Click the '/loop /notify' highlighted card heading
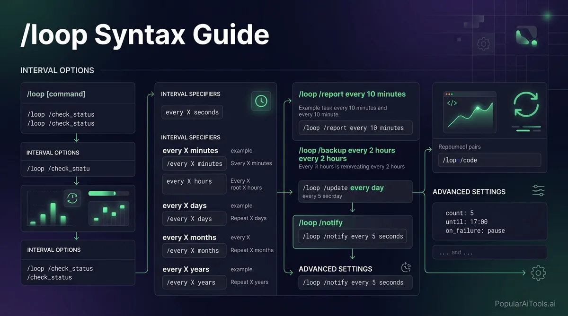 [x=320, y=222]
